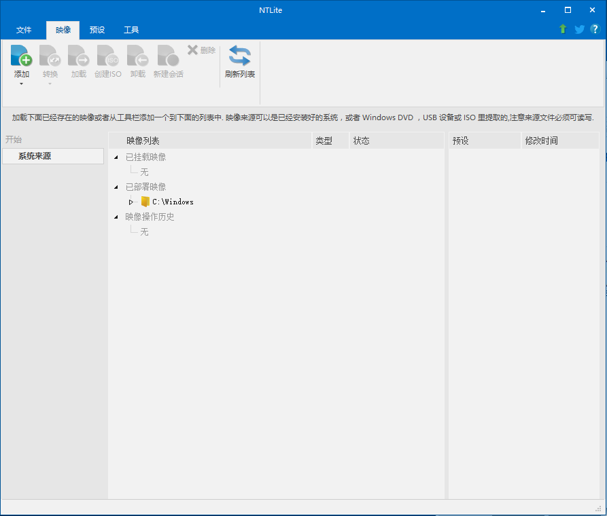
Task: Open the 转换 dropdown arrow
Action: [50, 84]
